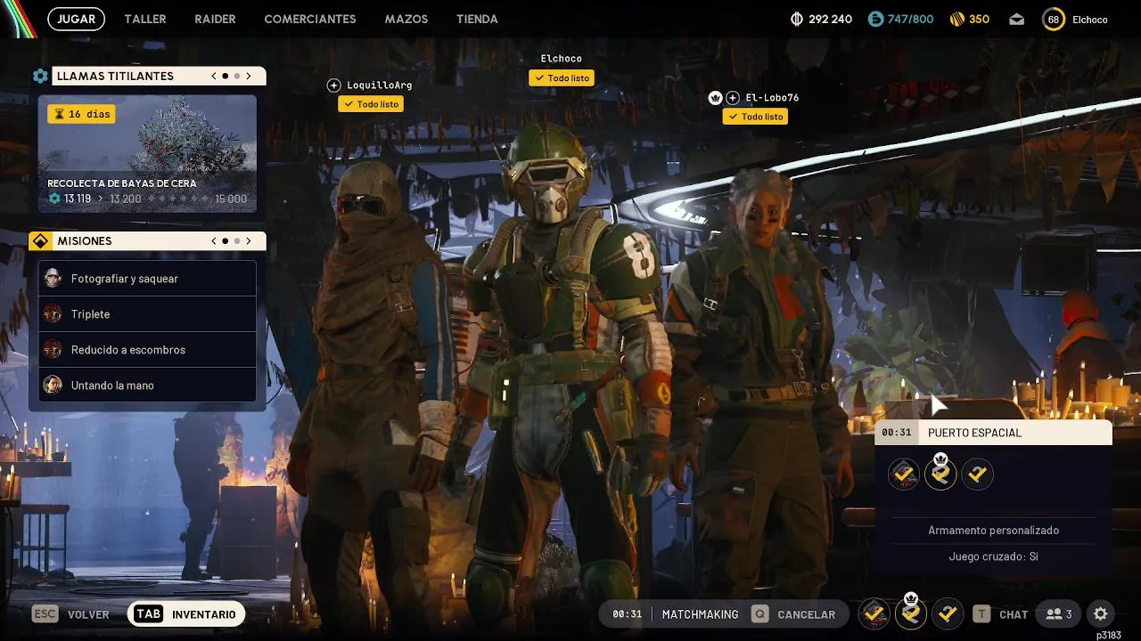Toggle Todo listo status under LoquilloArg
The height and width of the screenshot is (641, 1141).
point(371,104)
